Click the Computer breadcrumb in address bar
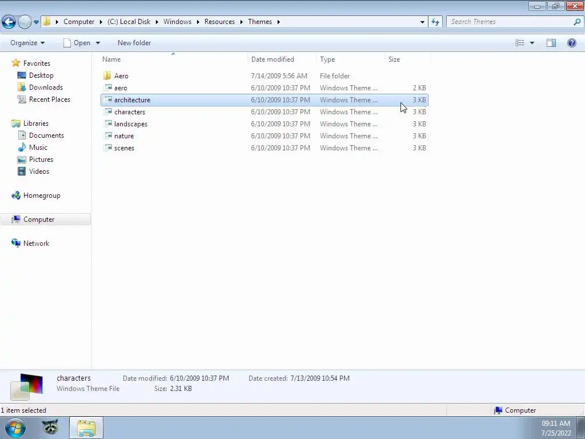585x439 pixels. tap(79, 22)
